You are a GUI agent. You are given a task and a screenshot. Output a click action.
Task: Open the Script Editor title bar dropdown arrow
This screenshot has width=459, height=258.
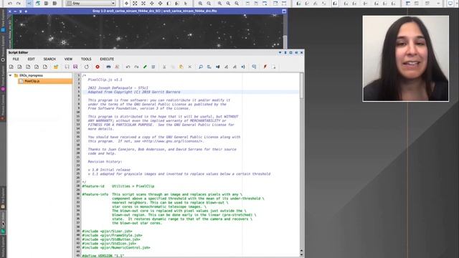tap(280, 52)
